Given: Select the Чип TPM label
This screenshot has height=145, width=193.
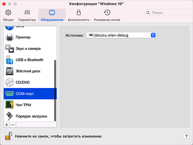Looking at the screenshot, I should 23,105.
